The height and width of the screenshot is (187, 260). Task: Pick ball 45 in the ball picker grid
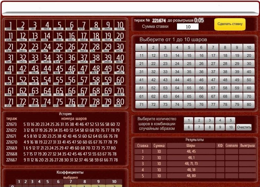coord(189,80)
